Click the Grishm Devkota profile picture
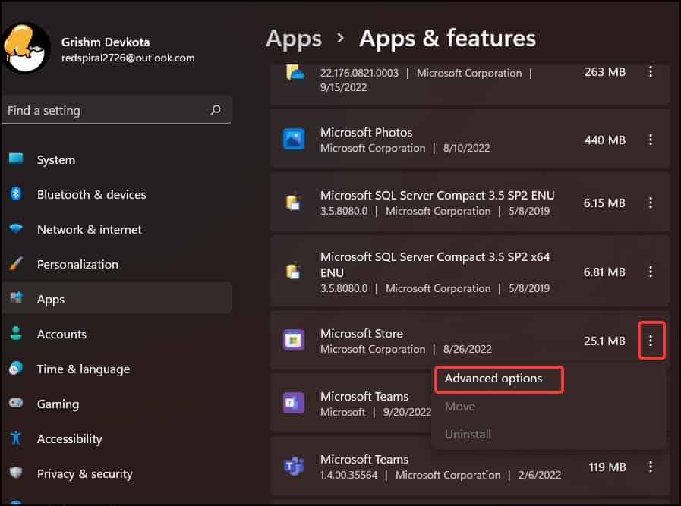This screenshot has width=681, height=506. (27, 49)
